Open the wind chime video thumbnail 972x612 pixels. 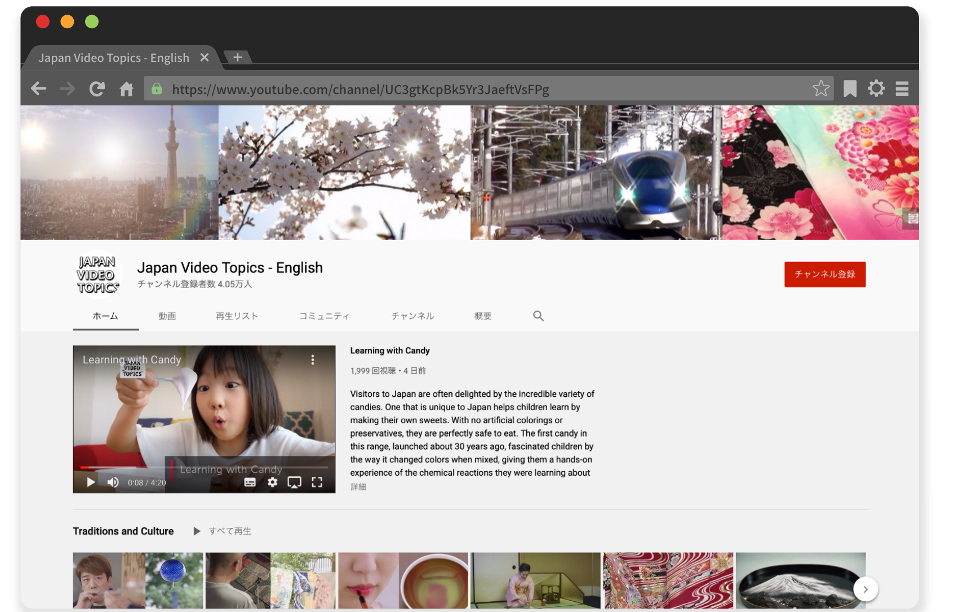(x=138, y=580)
